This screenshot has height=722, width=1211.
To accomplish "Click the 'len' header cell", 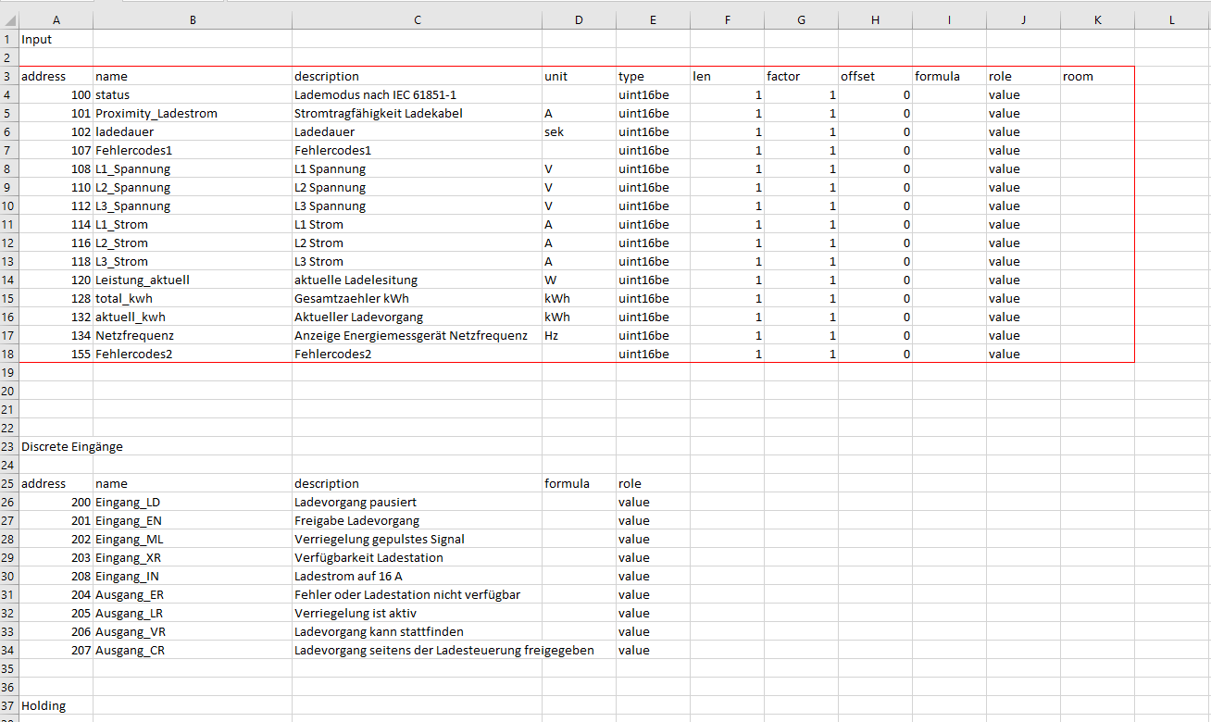I will point(728,76).
